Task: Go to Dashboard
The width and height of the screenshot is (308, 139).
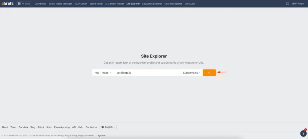Action: point(41,4)
